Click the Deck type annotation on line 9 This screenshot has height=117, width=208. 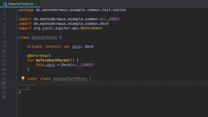(89, 46)
